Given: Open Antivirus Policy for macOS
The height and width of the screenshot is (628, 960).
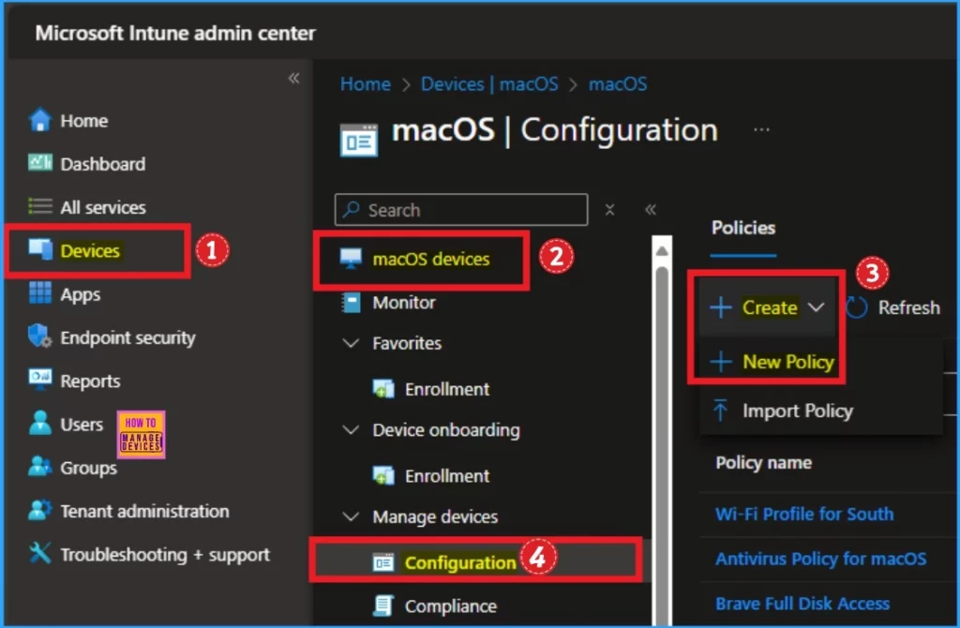Looking at the screenshot, I should tap(820, 559).
